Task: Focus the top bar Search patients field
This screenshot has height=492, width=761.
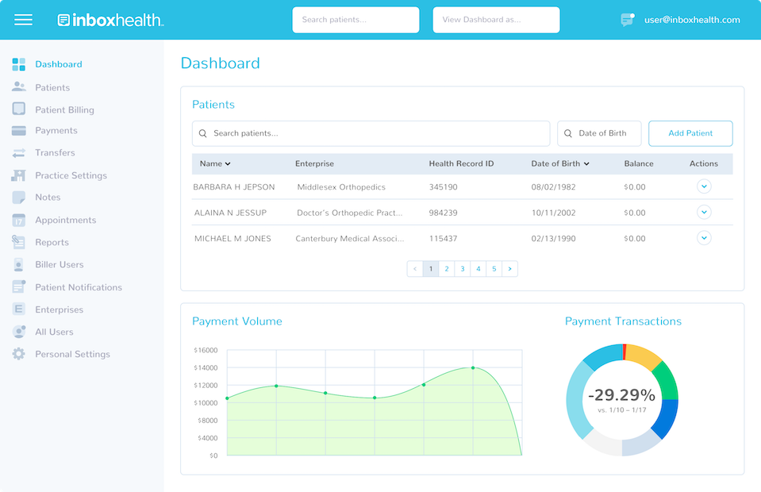Action: (x=356, y=20)
